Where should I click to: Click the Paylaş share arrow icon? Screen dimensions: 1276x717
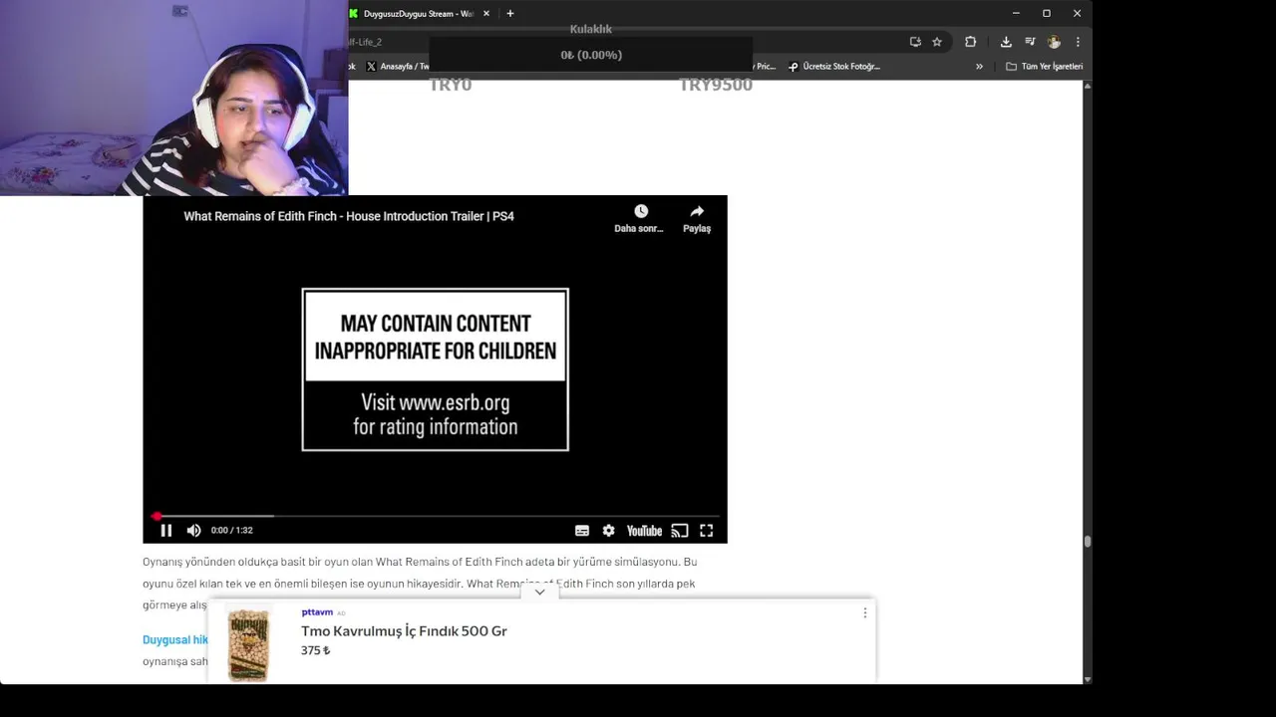pyautogui.click(x=697, y=211)
